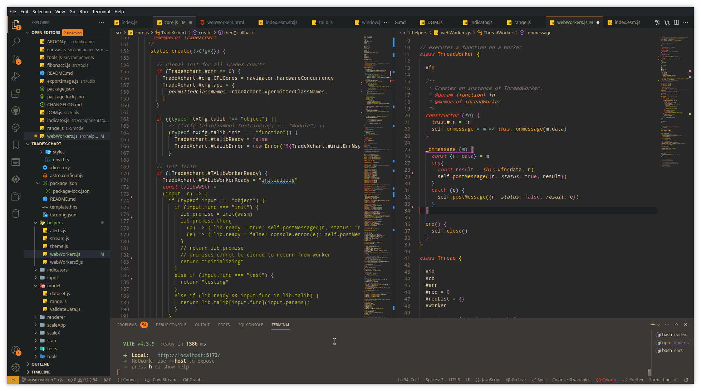
Task: Open the API icon in activity bar
Action: click(x=16, y=162)
